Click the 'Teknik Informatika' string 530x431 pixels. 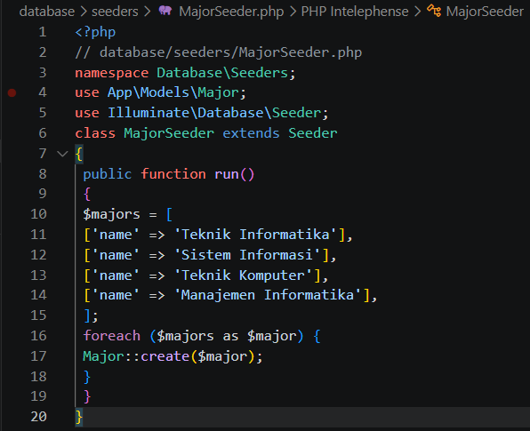[255, 235]
